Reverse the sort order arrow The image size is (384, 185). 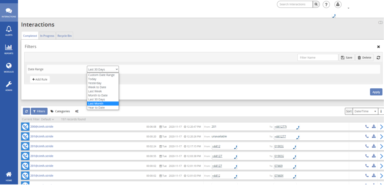tap(381, 111)
